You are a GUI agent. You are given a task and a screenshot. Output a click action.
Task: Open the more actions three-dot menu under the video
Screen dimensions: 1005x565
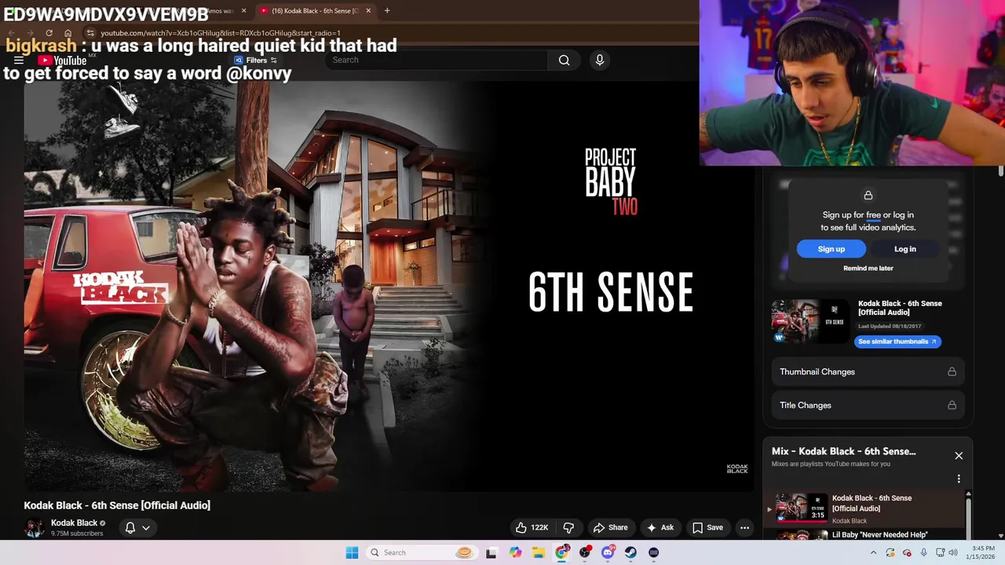pos(744,527)
